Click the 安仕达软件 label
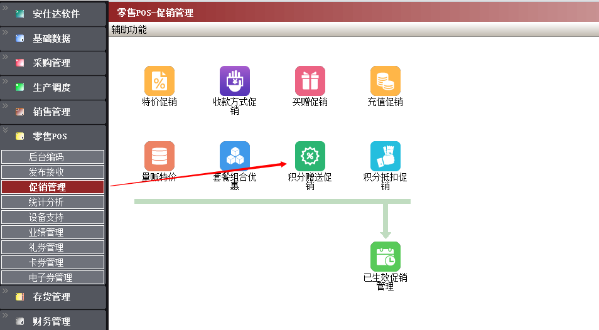The width and height of the screenshot is (599, 330). pyautogui.click(x=56, y=14)
